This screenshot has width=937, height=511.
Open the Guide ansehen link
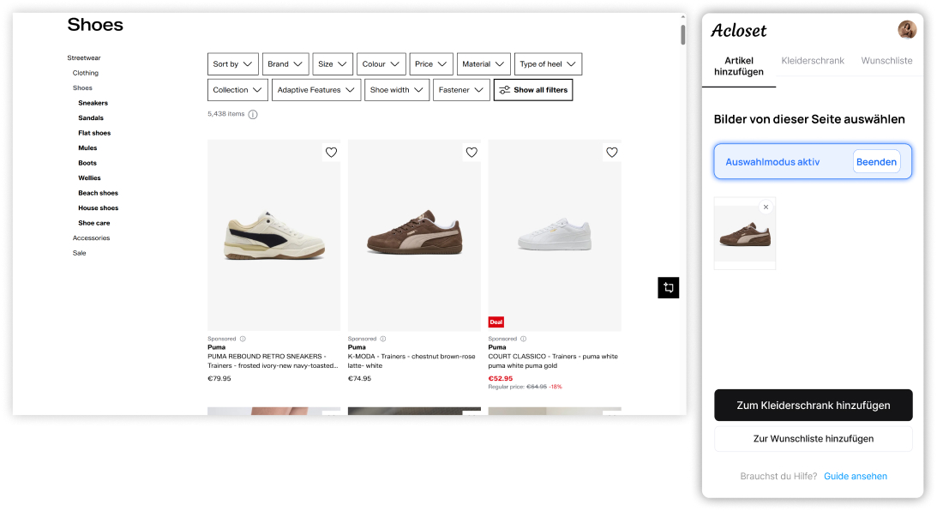click(x=856, y=477)
